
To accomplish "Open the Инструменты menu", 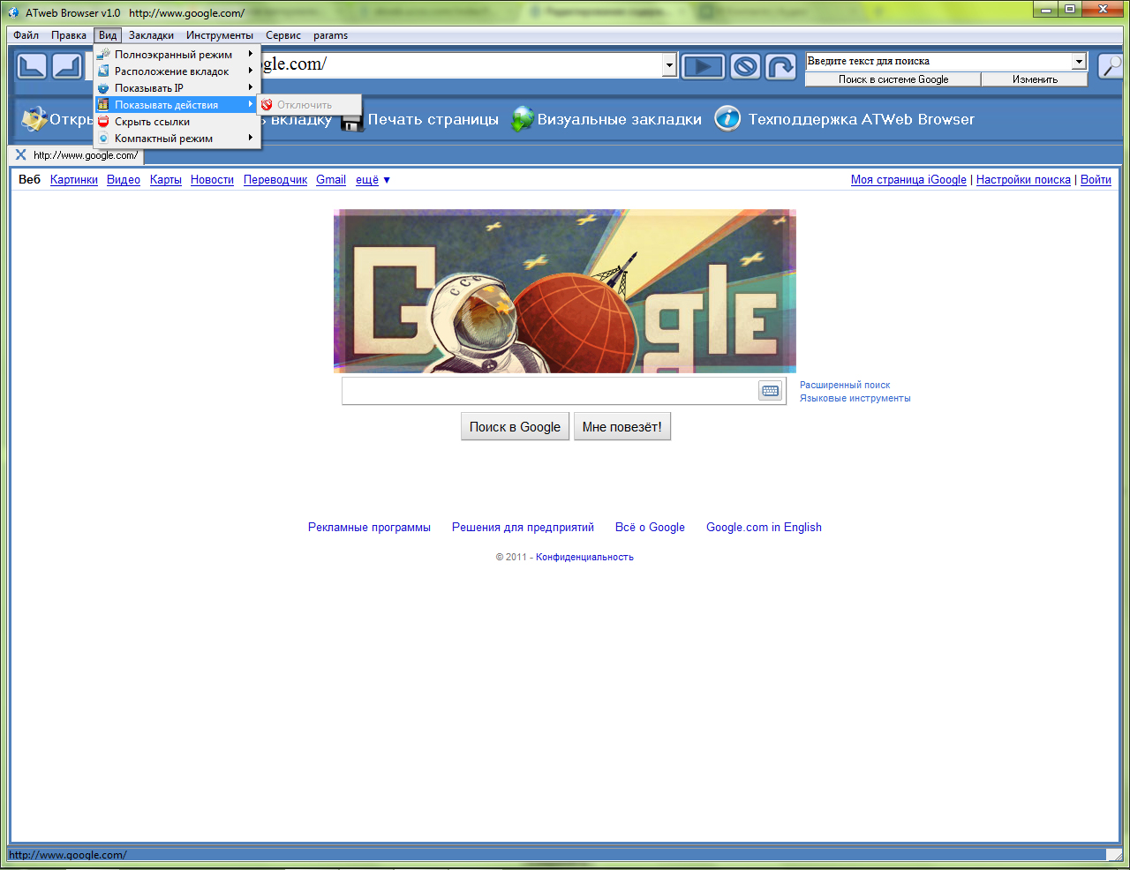I will point(220,35).
